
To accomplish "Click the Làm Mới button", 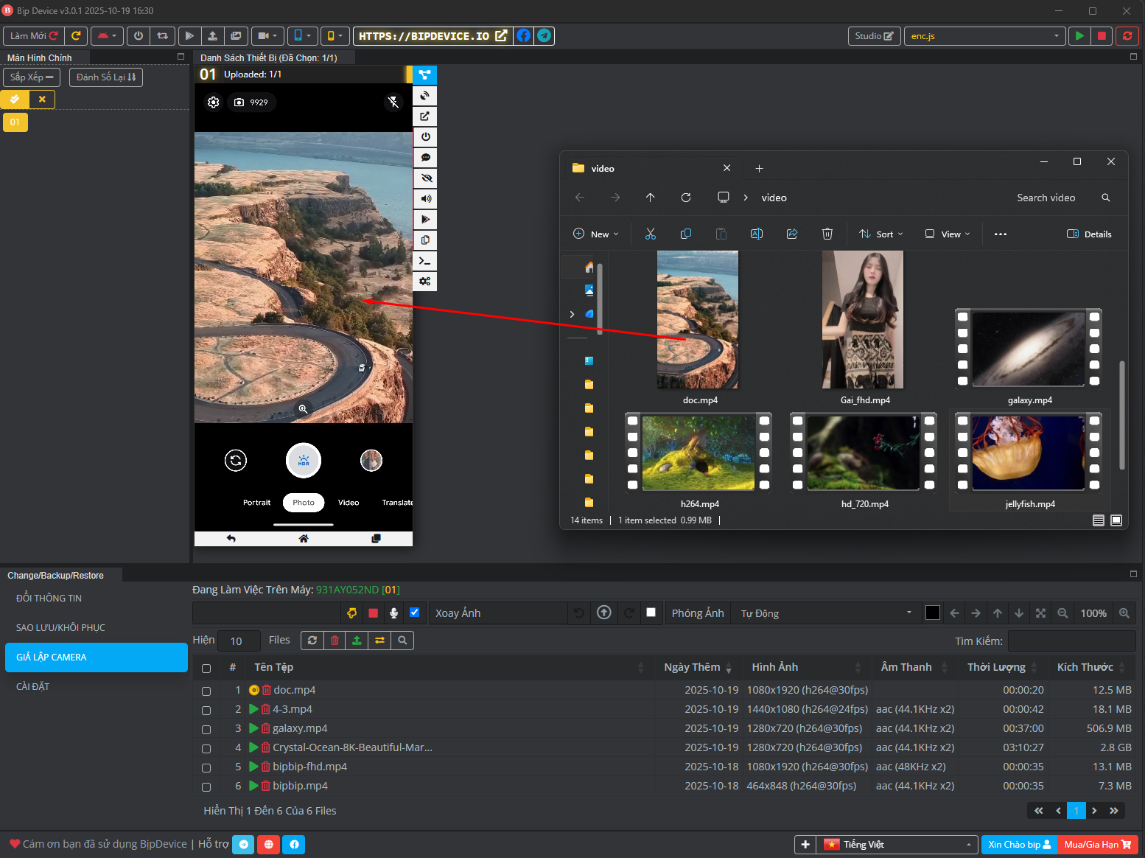I will tap(32, 35).
